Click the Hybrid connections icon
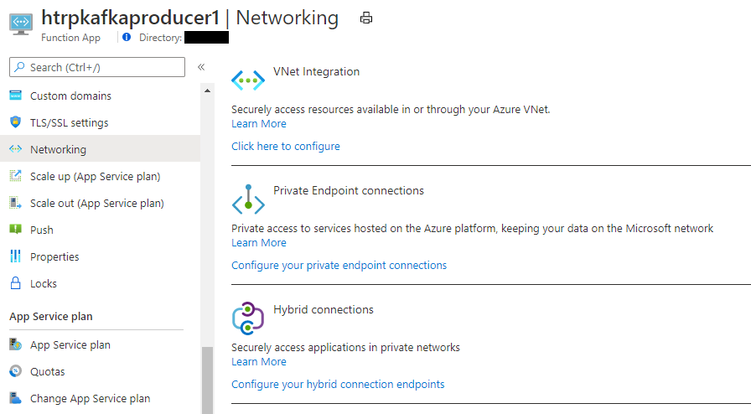Screen dimensions: 751x414 (x=248, y=318)
